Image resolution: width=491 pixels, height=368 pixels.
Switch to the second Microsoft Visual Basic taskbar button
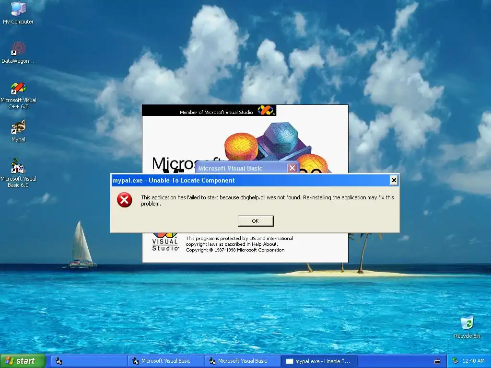click(242, 361)
